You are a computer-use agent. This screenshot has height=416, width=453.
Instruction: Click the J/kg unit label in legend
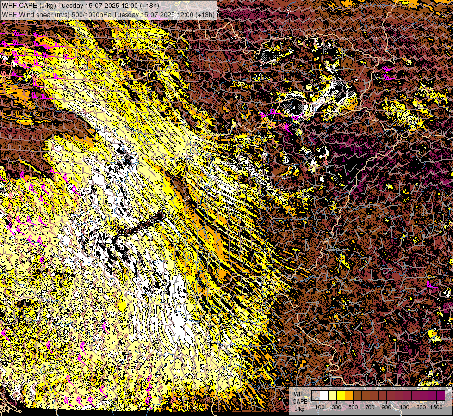click(300, 409)
